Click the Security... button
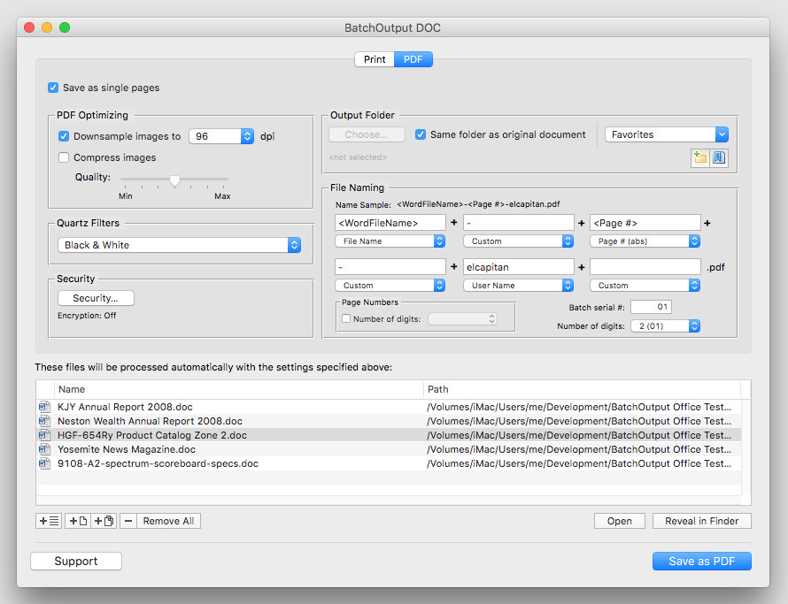The width and height of the screenshot is (788, 604). point(96,298)
